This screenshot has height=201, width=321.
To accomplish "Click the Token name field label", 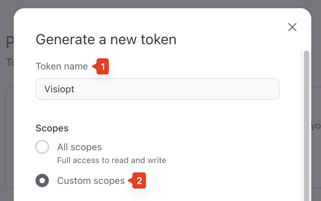I will click(x=62, y=66).
